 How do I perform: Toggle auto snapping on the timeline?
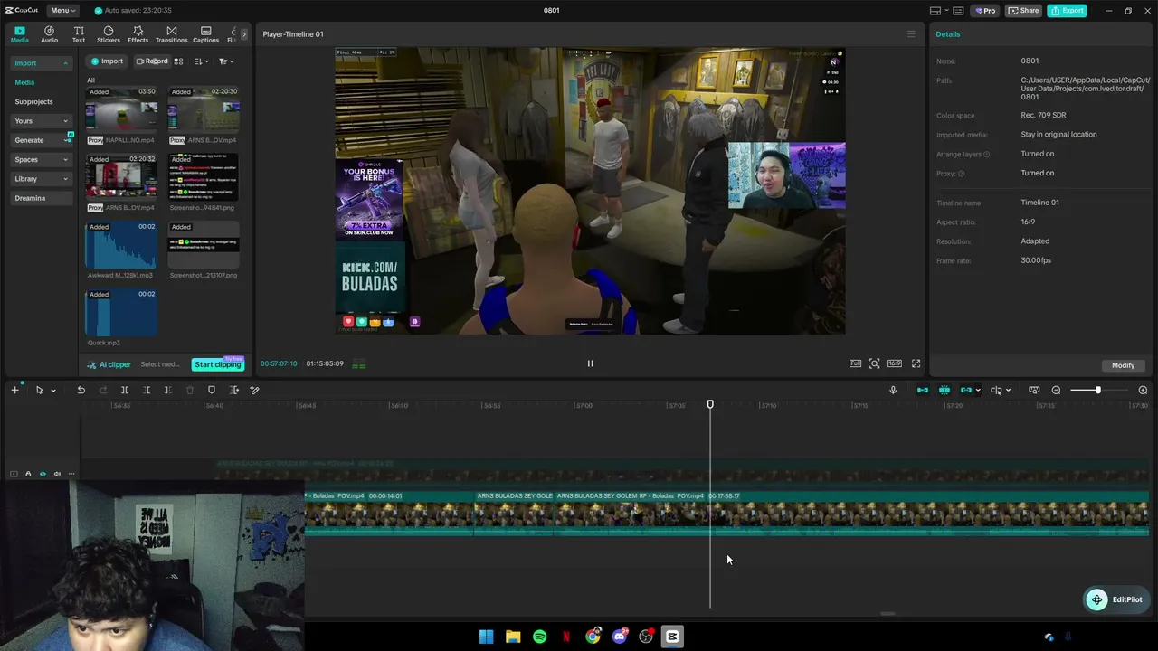click(944, 390)
